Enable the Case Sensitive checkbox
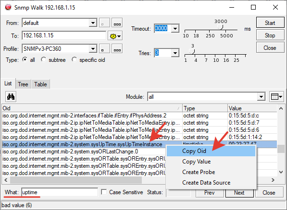The width and height of the screenshot is (287, 210). [104, 192]
